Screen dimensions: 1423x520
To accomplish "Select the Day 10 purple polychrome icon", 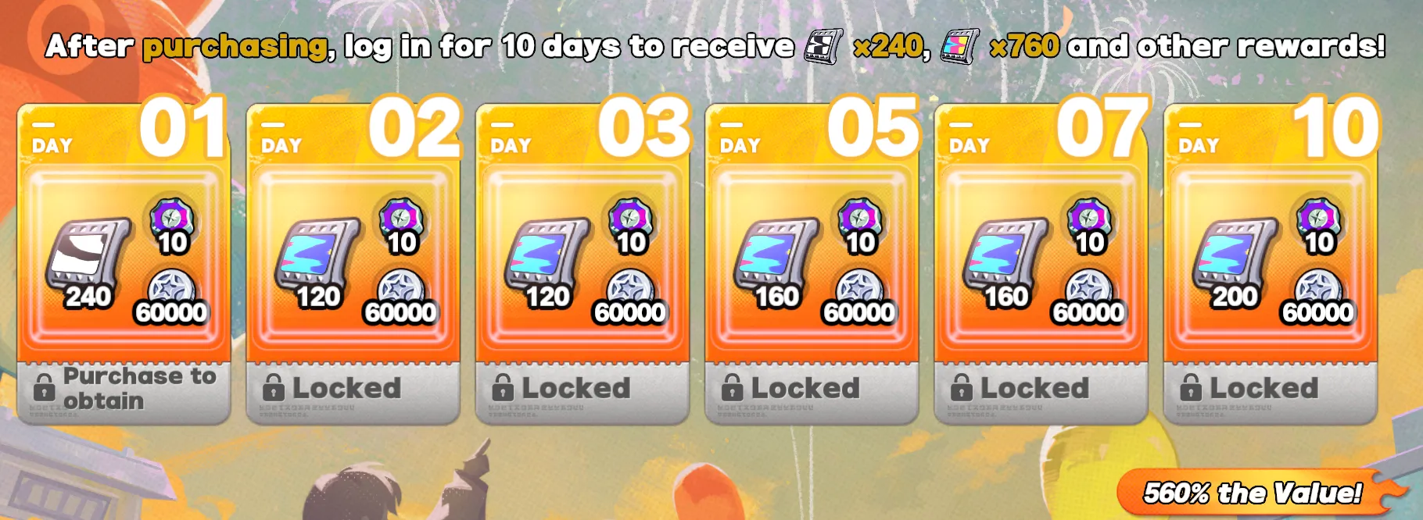I will click(1318, 219).
